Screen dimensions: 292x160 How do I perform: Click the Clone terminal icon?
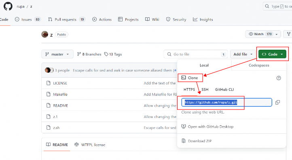pos(184,78)
